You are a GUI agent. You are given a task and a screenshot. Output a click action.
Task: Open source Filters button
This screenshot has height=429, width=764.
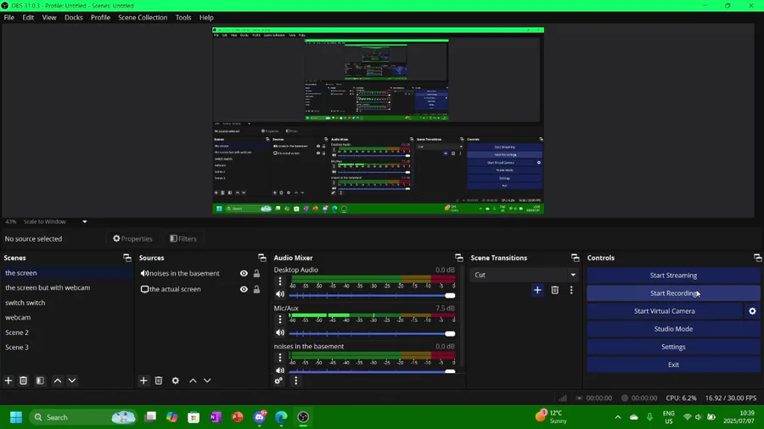pyautogui.click(x=183, y=239)
